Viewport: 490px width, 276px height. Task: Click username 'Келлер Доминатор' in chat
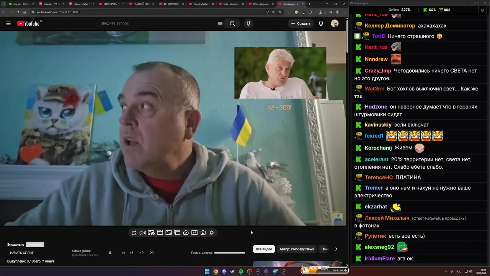(x=390, y=26)
